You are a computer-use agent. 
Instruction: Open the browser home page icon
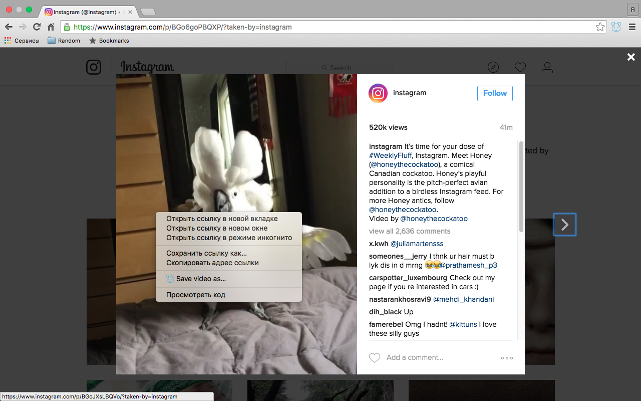pos(51,27)
